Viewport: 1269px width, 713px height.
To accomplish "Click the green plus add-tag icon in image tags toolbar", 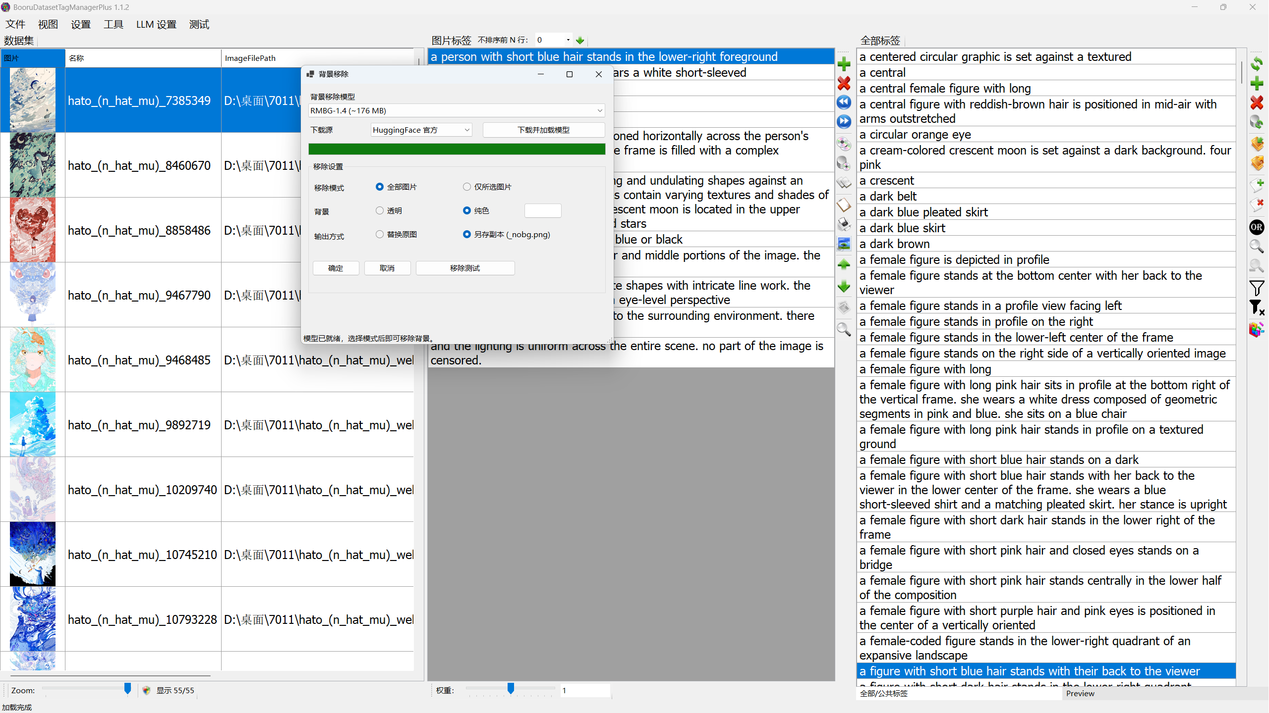I will pyautogui.click(x=844, y=64).
